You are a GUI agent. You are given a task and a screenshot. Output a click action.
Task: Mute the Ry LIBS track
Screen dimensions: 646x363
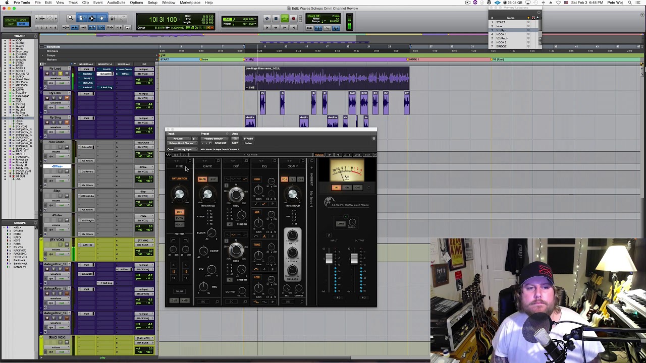(67, 98)
